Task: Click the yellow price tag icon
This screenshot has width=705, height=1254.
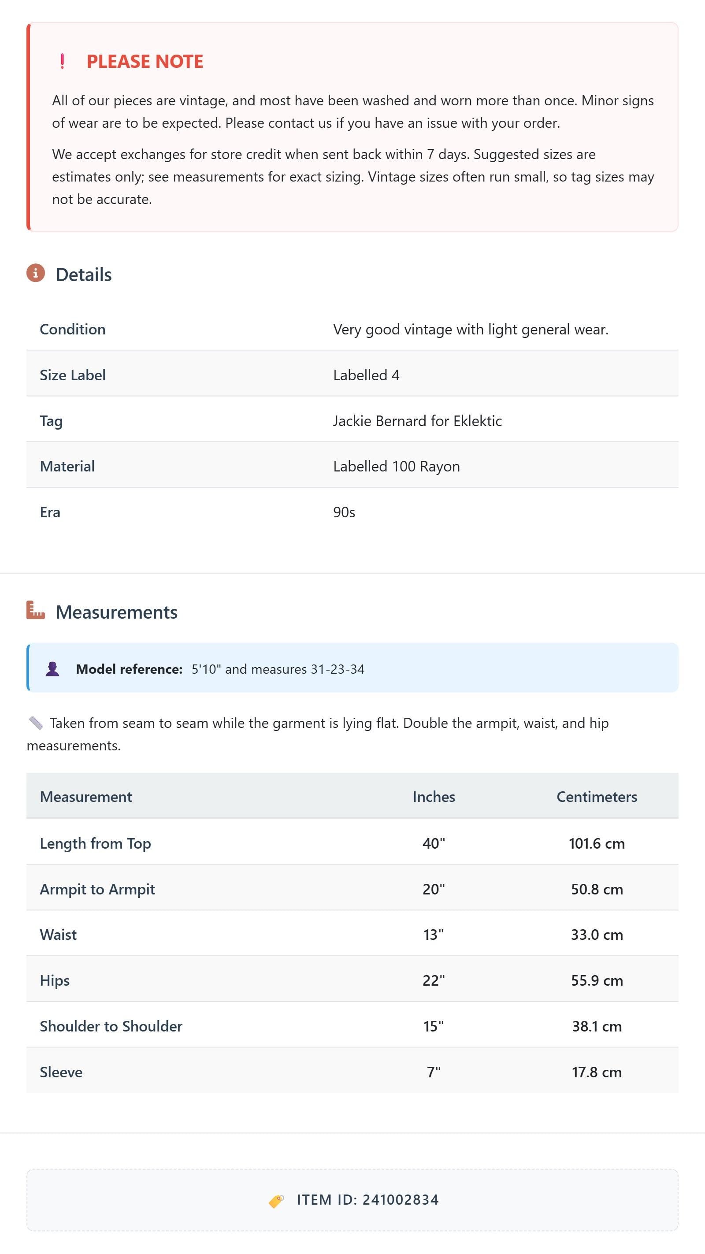Action: click(x=277, y=1200)
